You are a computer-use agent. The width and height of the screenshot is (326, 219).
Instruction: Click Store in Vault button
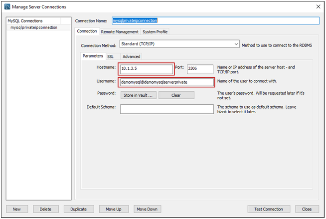coord(138,95)
